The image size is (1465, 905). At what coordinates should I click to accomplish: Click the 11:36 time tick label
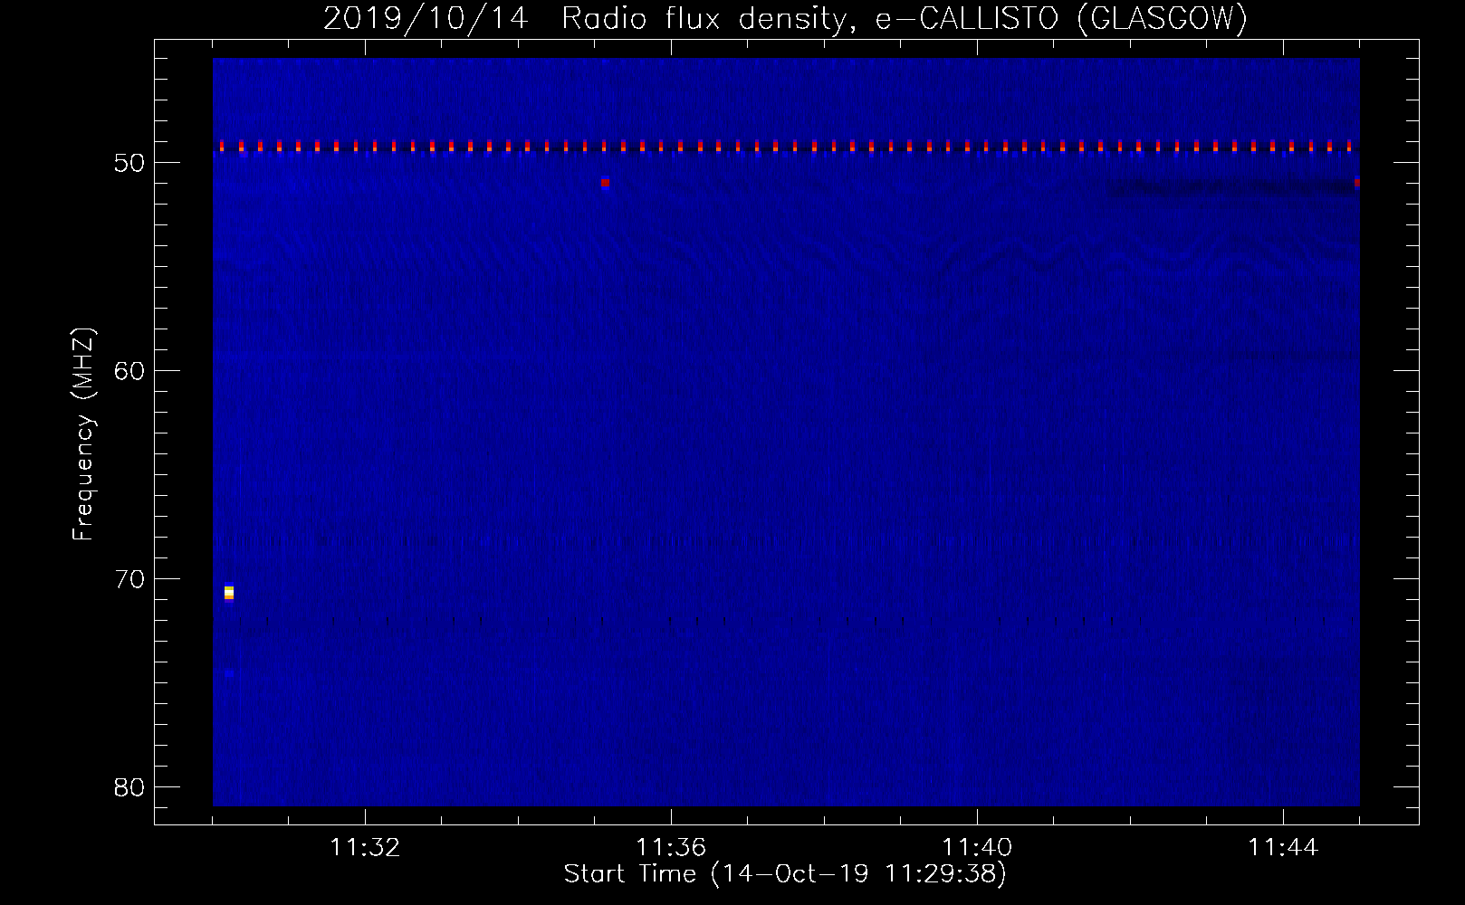[x=671, y=848]
